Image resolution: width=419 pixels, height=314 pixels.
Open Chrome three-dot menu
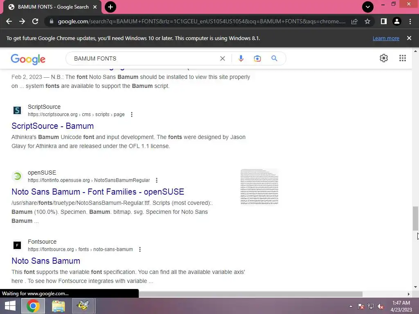click(410, 21)
